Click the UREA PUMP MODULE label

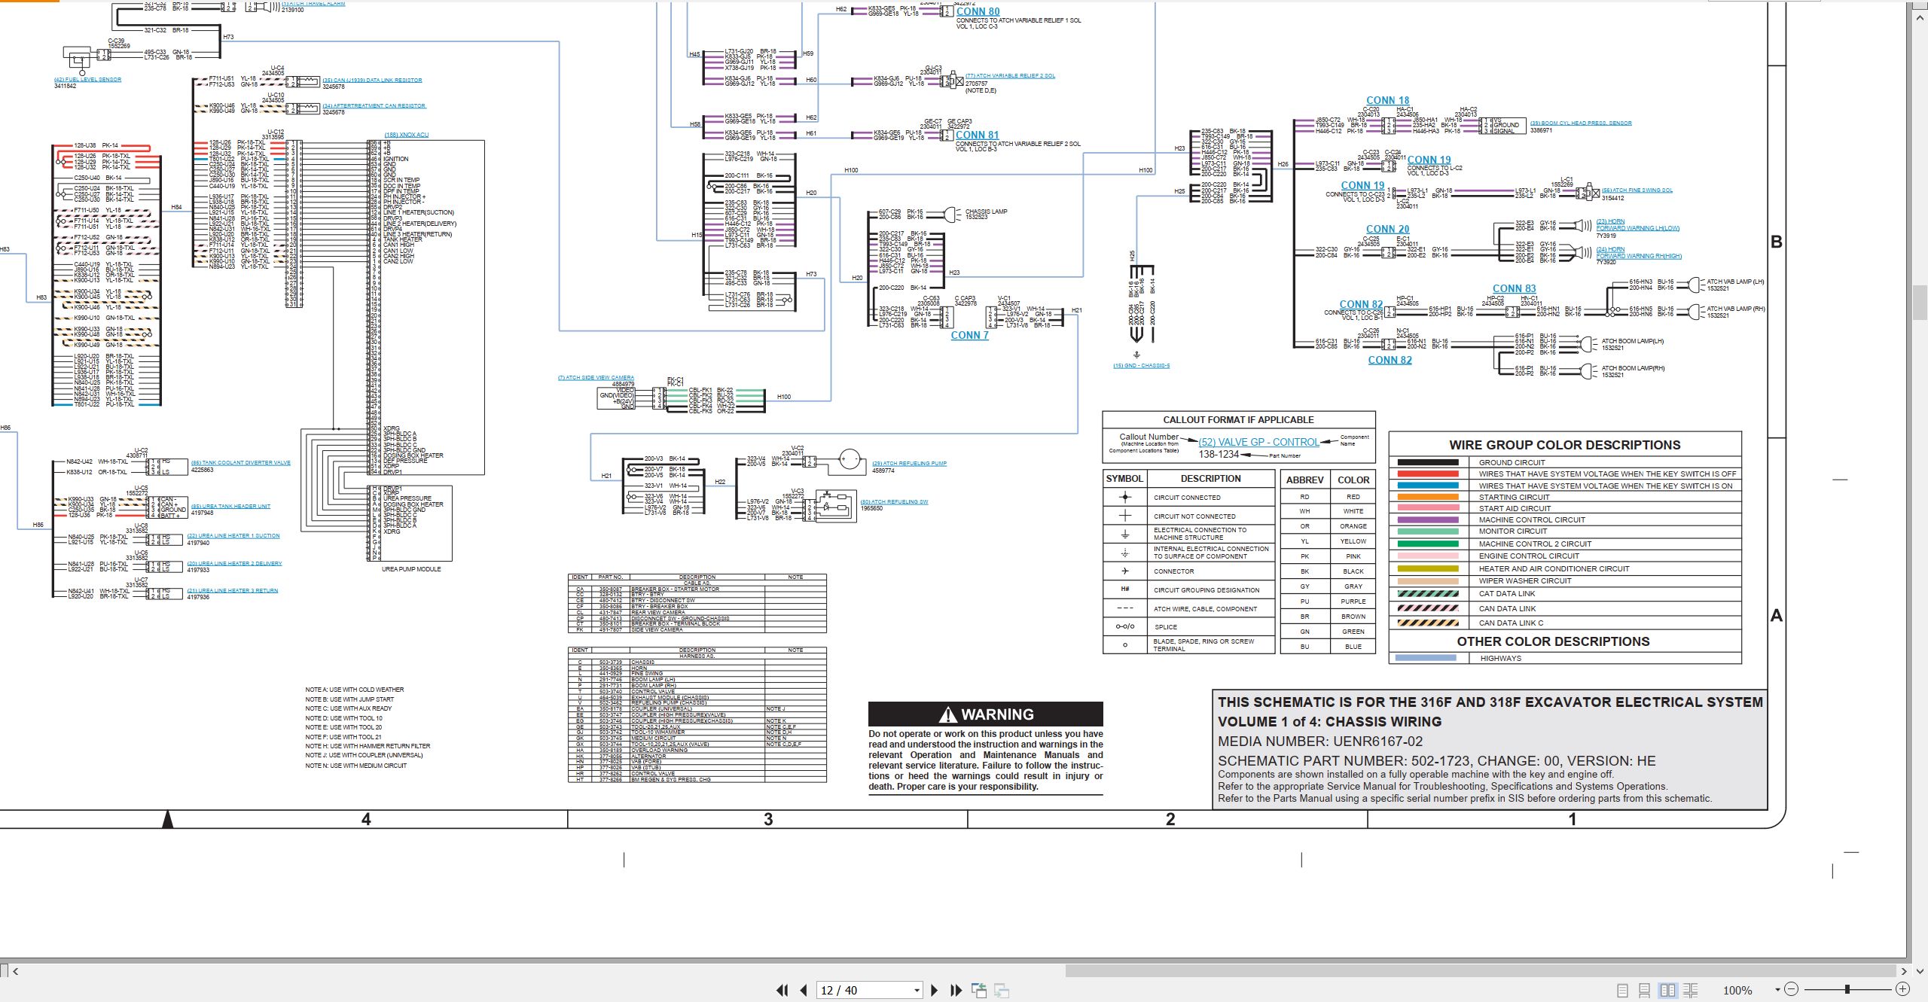point(411,569)
